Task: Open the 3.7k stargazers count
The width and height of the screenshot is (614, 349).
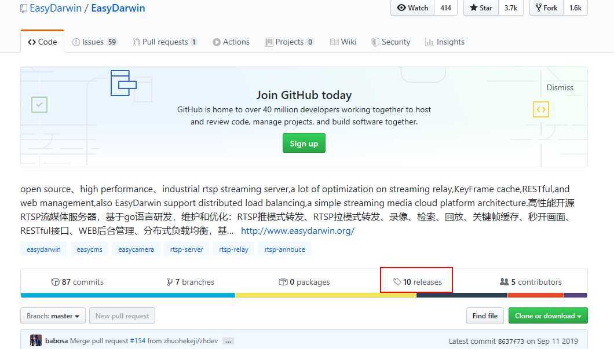Action: (x=511, y=8)
